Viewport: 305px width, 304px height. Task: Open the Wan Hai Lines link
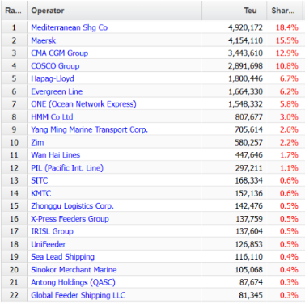tap(56, 155)
